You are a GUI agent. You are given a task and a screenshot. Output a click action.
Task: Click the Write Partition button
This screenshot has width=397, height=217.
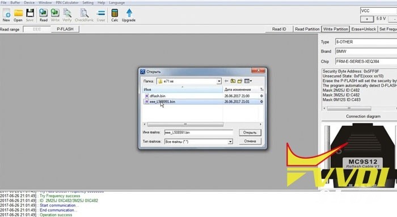(336, 29)
